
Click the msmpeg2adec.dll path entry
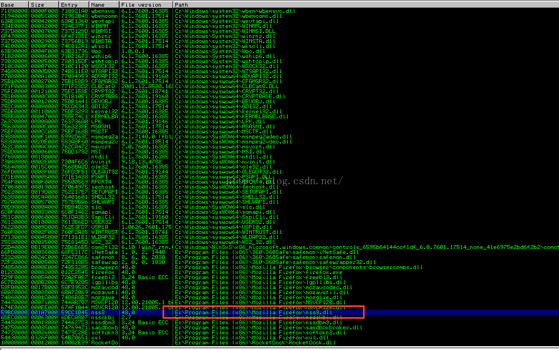tap(233, 137)
